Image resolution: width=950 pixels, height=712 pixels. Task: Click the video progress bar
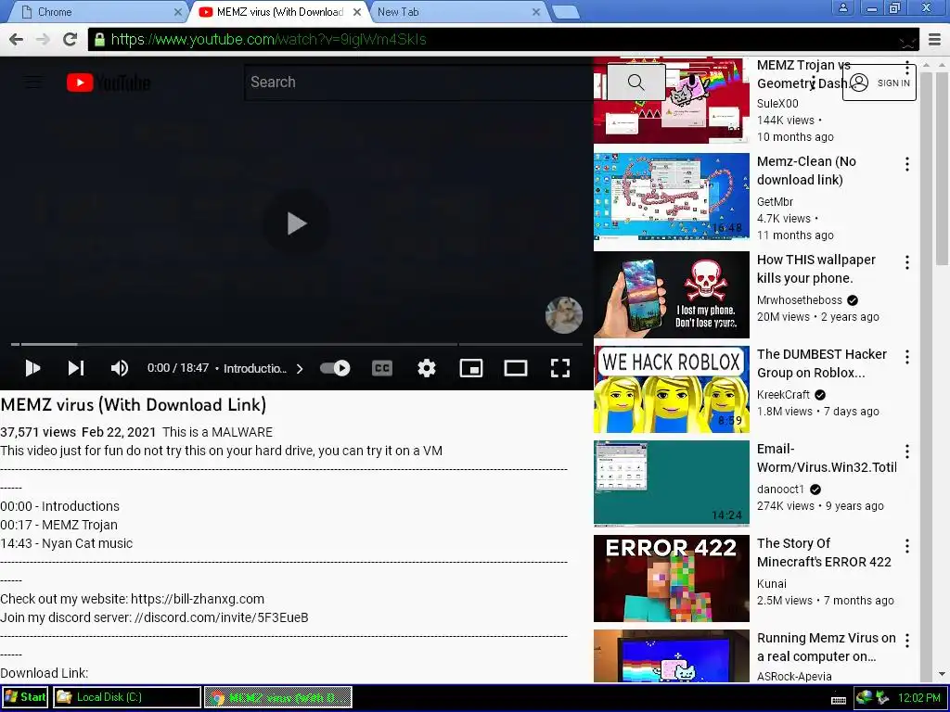click(296, 344)
